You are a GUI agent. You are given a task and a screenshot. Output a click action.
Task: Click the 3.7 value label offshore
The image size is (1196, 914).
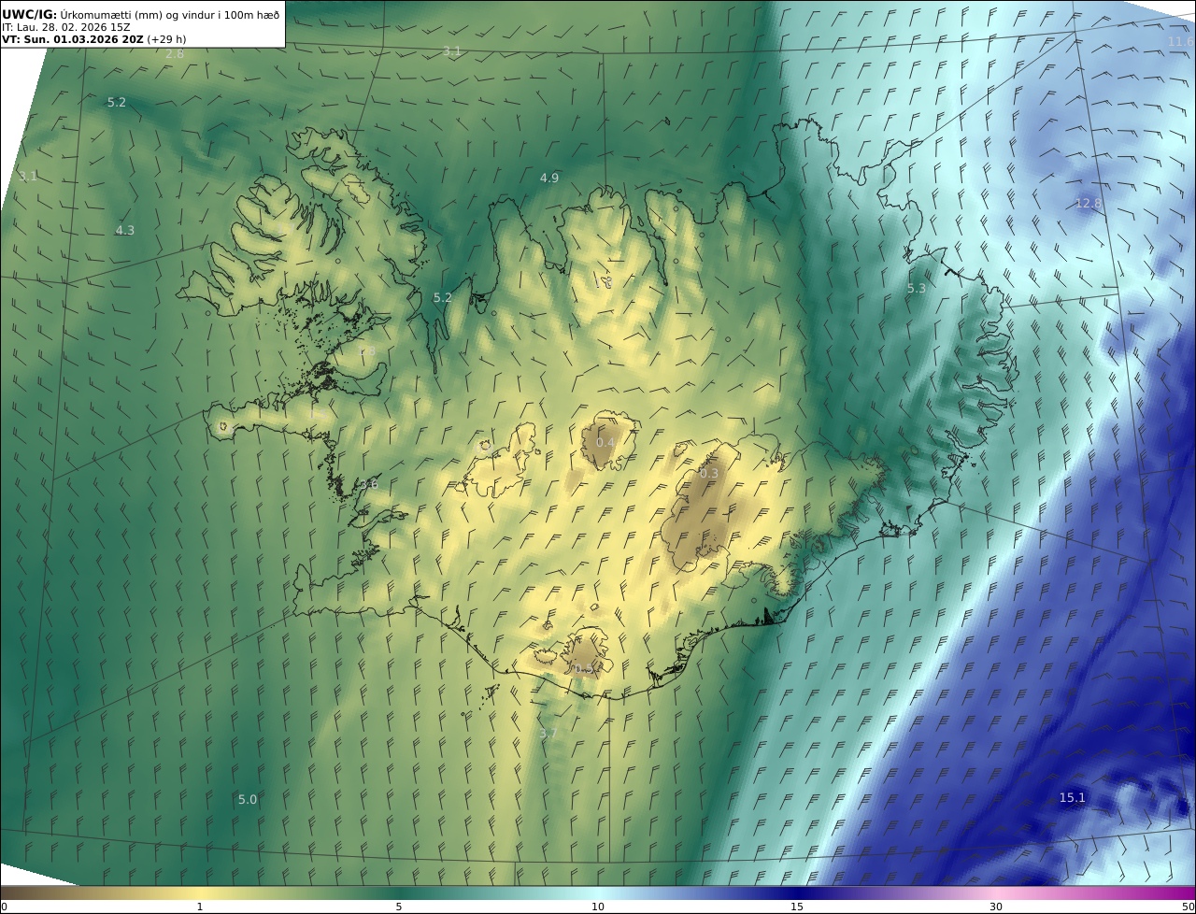click(x=548, y=734)
